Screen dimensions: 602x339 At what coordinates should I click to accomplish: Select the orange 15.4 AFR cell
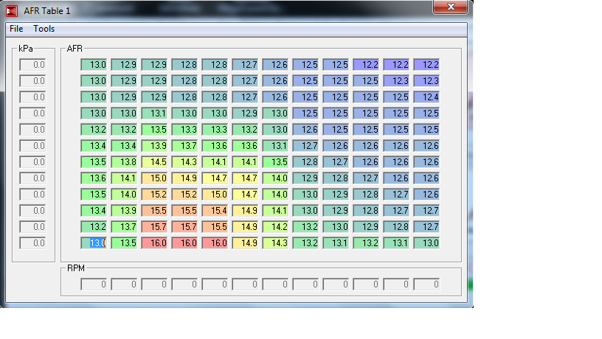pos(215,211)
